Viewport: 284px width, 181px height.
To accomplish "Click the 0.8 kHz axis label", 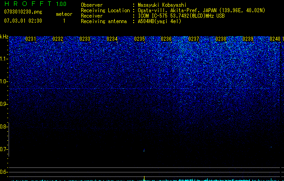I will (x=4, y=127).
